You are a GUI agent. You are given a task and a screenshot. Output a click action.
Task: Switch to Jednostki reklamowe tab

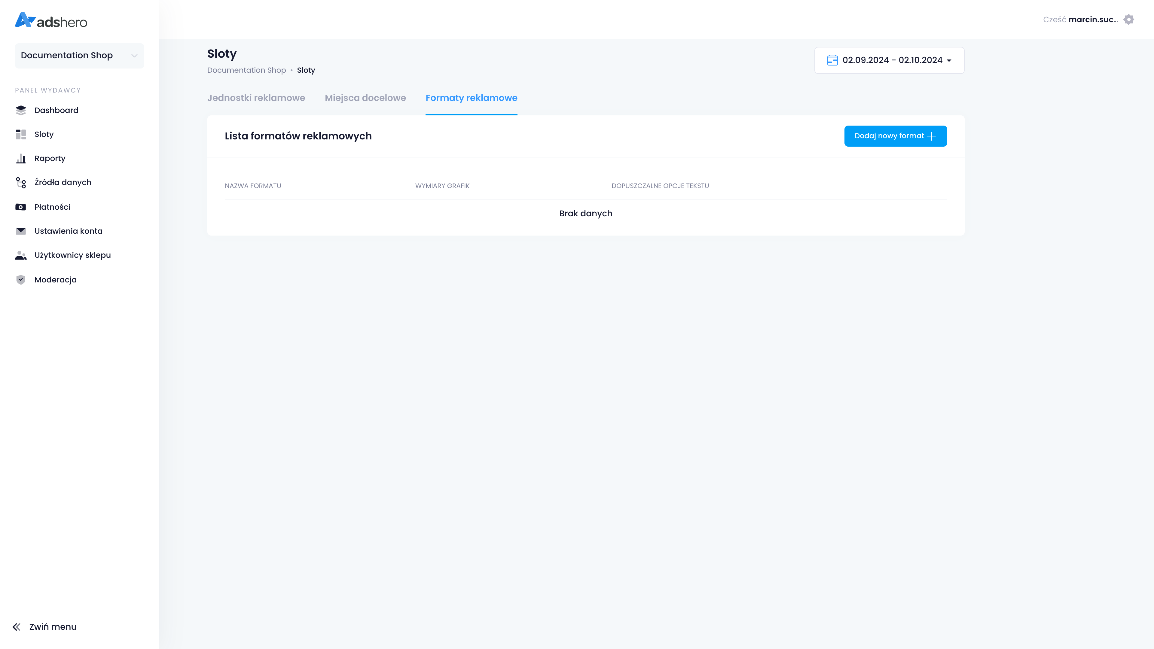coord(256,98)
